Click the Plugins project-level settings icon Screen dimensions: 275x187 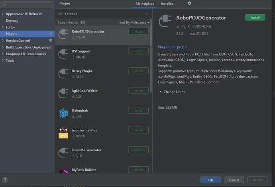click(51, 33)
